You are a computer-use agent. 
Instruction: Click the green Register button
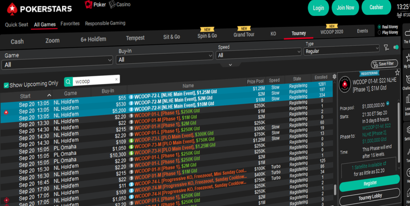click(370, 183)
